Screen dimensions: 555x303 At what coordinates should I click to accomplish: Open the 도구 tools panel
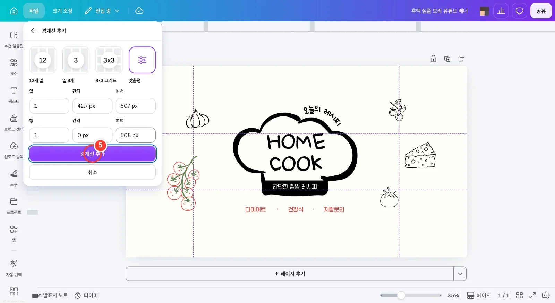(x=14, y=178)
